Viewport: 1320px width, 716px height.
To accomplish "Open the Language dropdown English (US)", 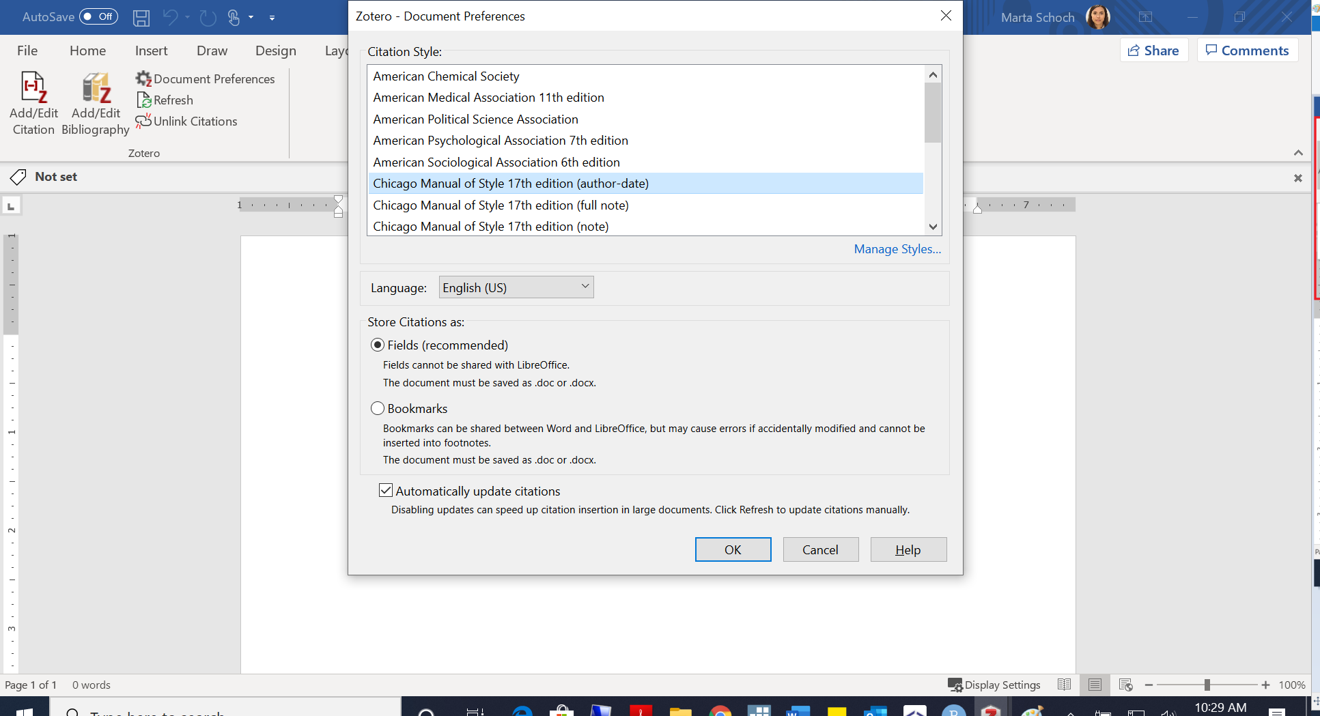I will click(516, 287).
